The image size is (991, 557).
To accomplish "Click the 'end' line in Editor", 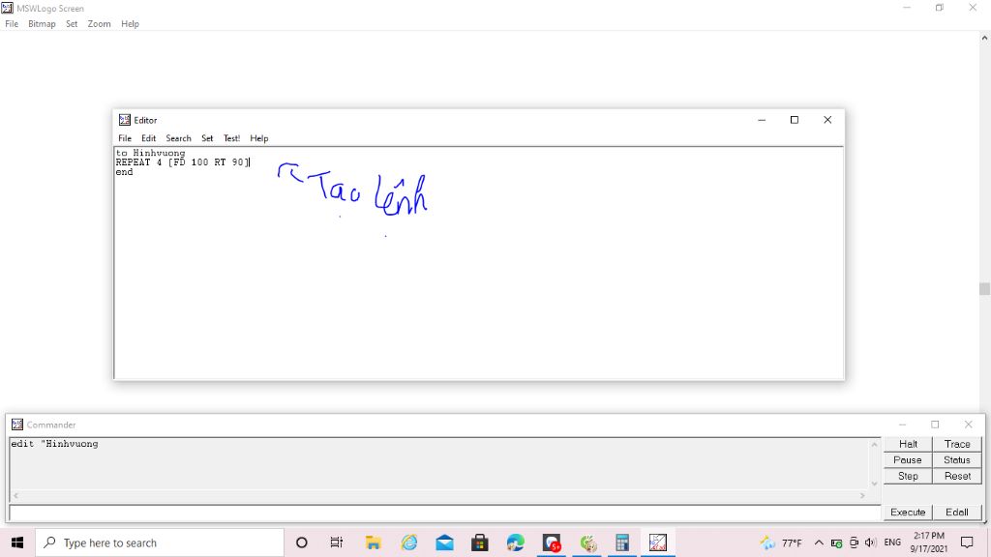I will tap(125, 172).
